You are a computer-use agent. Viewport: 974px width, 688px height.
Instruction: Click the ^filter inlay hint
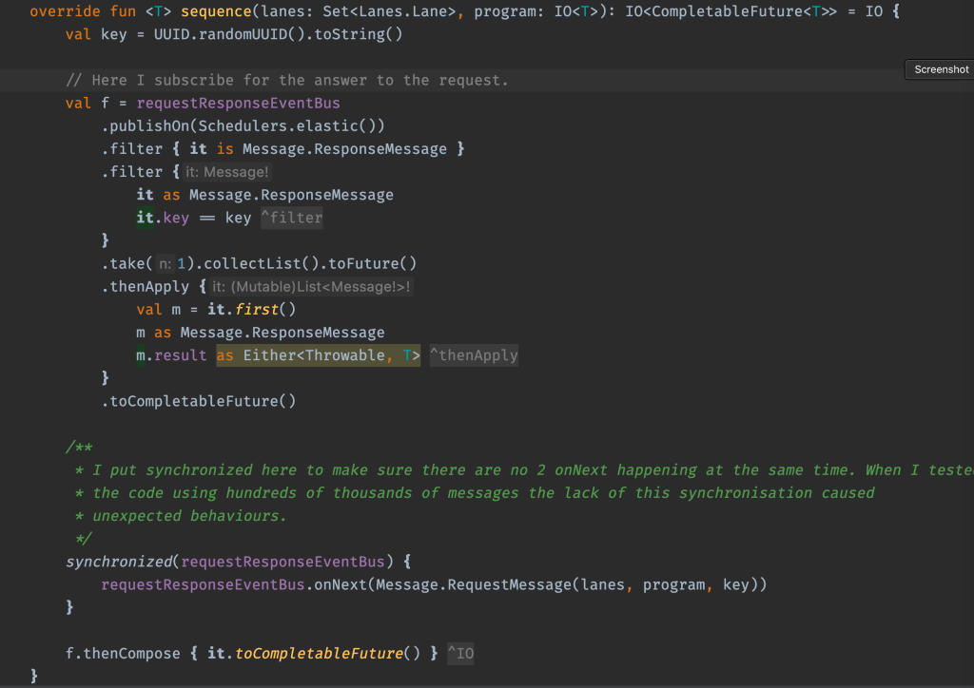tap(292, 218)
